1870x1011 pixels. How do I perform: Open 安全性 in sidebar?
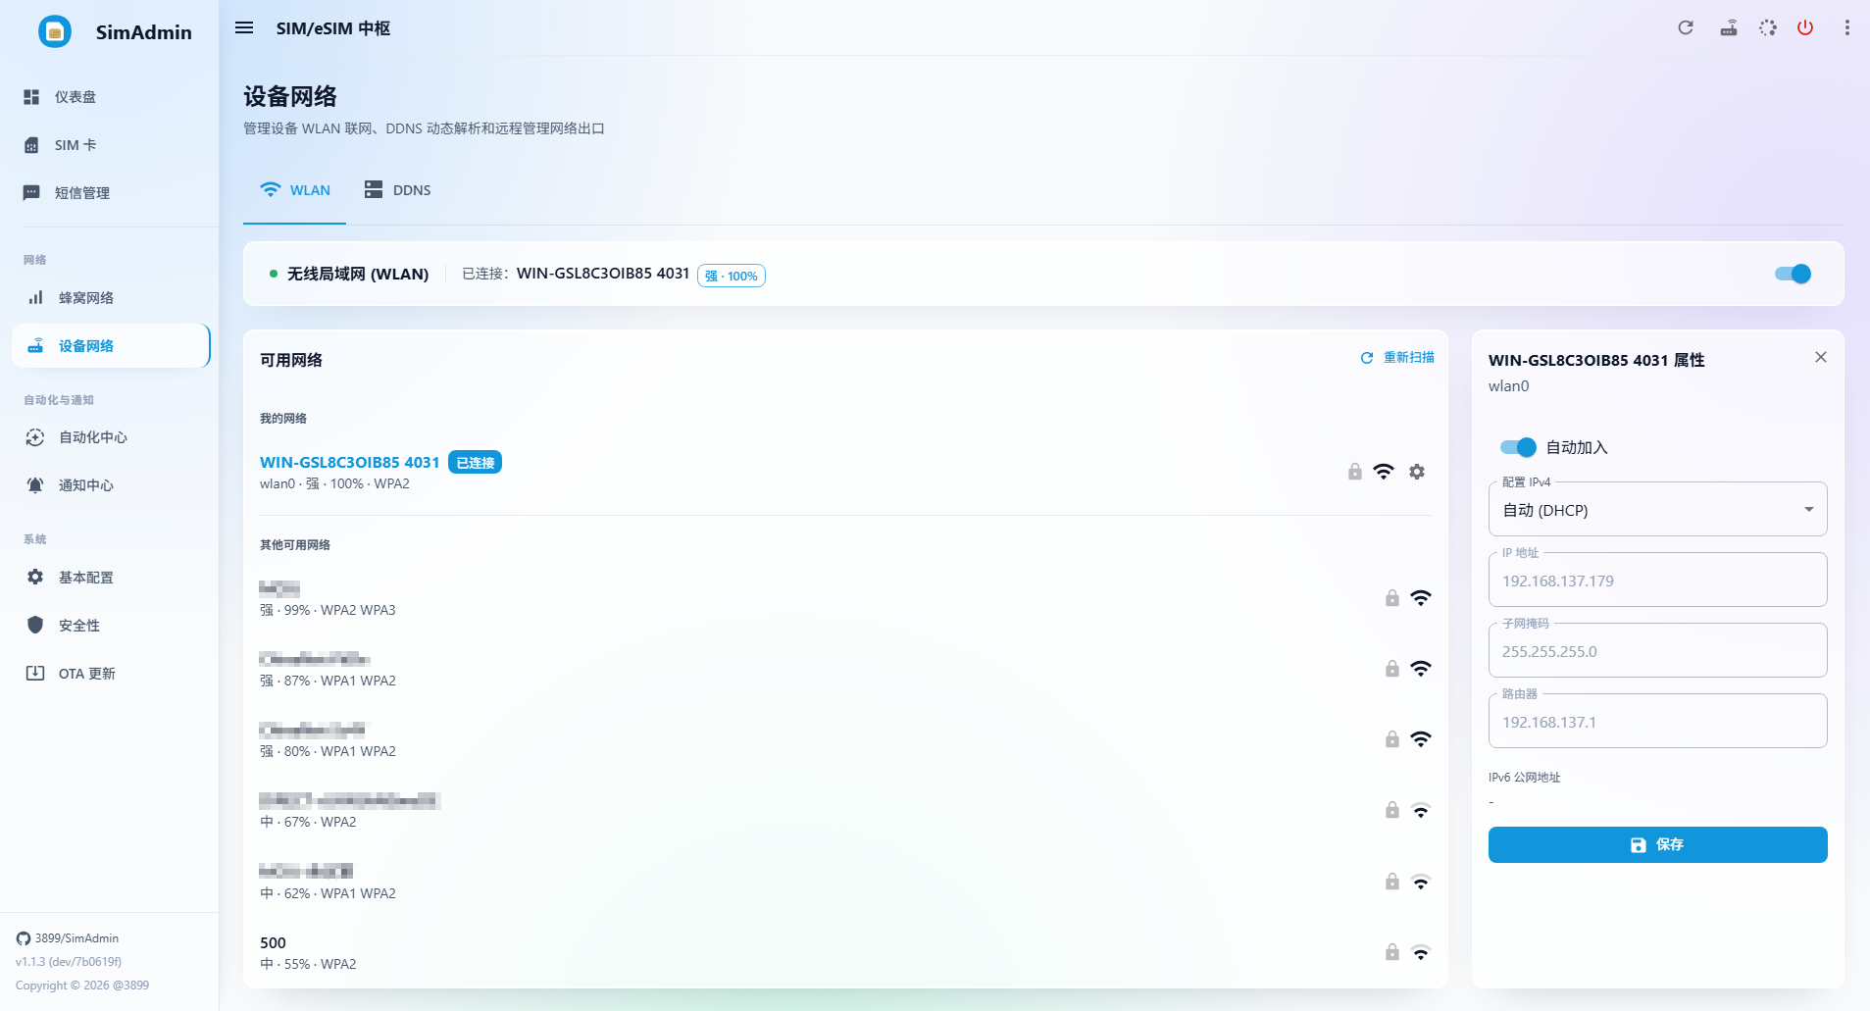click(x=111, y=626)
